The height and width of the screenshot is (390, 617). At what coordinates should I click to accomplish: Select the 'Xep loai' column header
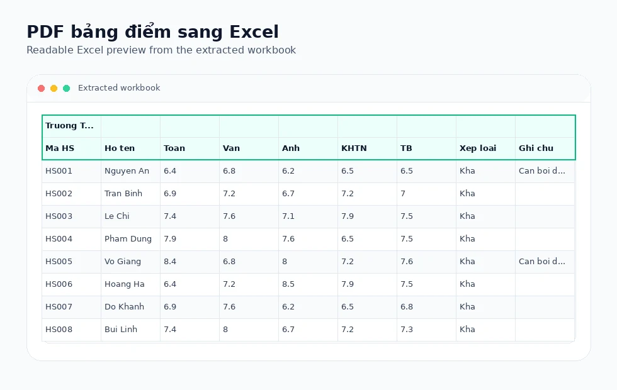tap(485, 148)
